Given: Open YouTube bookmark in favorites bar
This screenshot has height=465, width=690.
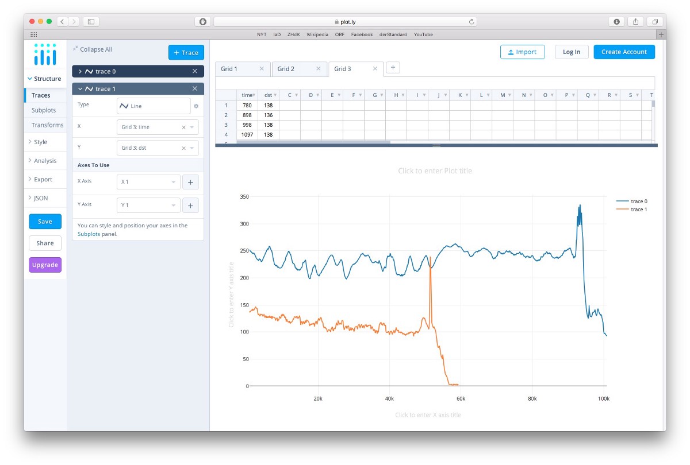Looking at the screenshot, I should pos(423,34).
